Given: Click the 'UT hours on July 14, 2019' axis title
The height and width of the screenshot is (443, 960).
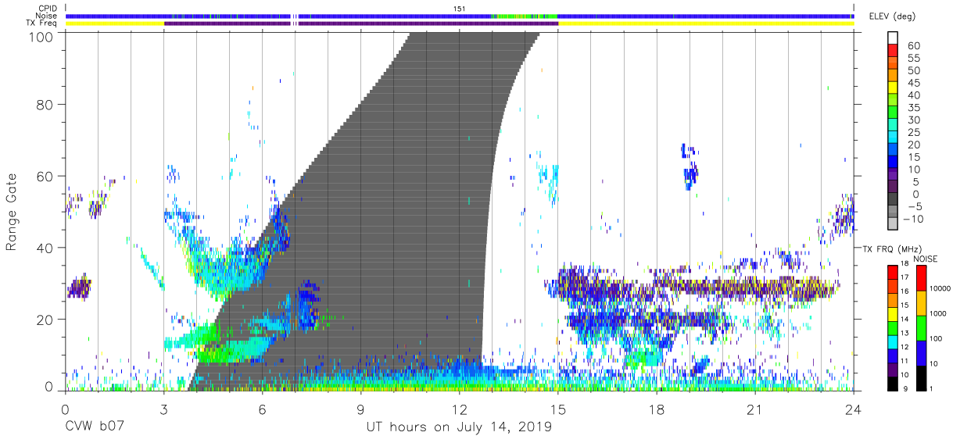Looking at the screenshot, I should pyautogui.click(x=459, y=427).
